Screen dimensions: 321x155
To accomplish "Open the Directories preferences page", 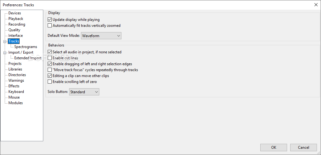I will click(x=17, y=75).
